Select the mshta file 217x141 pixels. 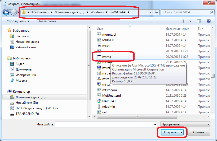click(106, 57)
